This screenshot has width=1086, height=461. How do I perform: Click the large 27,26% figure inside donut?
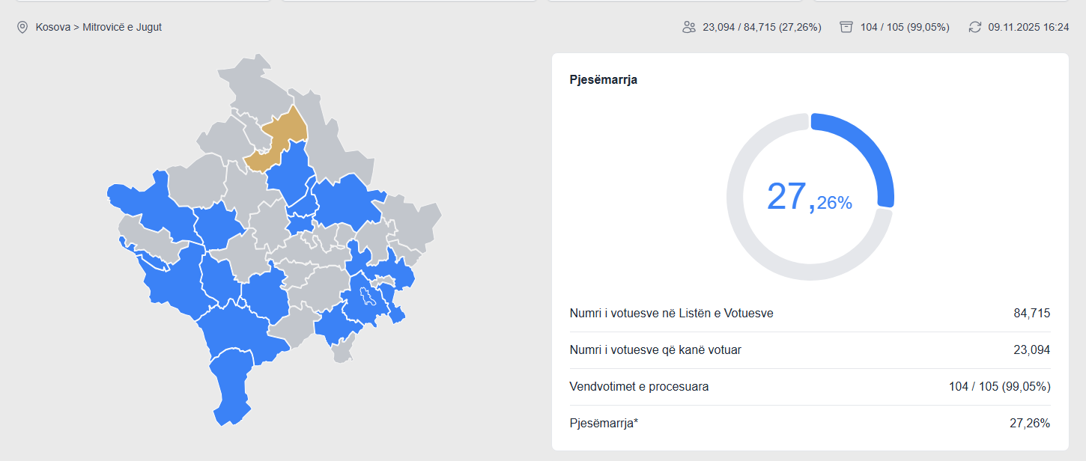click(x=809, y=198)
